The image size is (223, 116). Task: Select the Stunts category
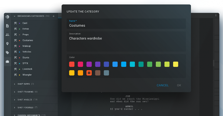pos(26,57)
